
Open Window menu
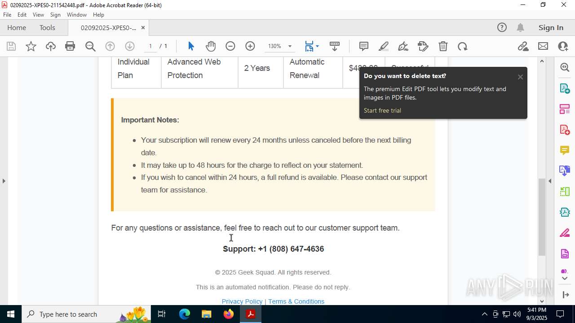click(x=77, y=15)
